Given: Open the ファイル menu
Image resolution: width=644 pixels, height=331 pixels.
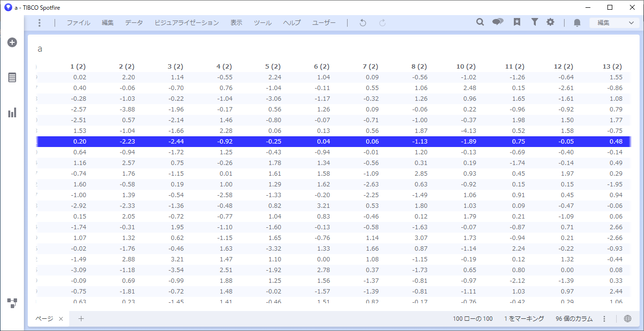Looking at the screenshot, I should [78, 23].
